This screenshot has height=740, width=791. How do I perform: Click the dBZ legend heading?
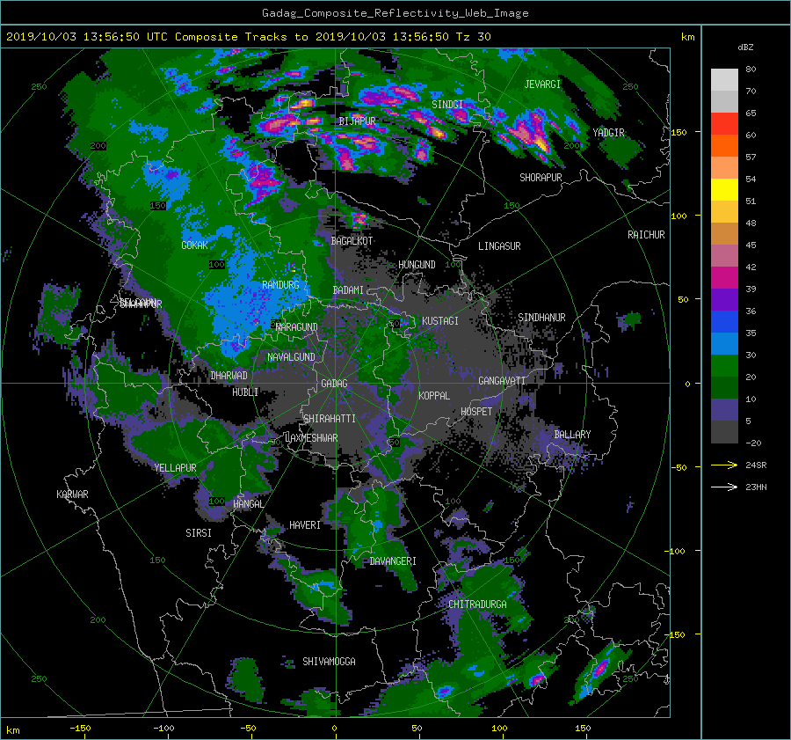(x=745, y=48)
